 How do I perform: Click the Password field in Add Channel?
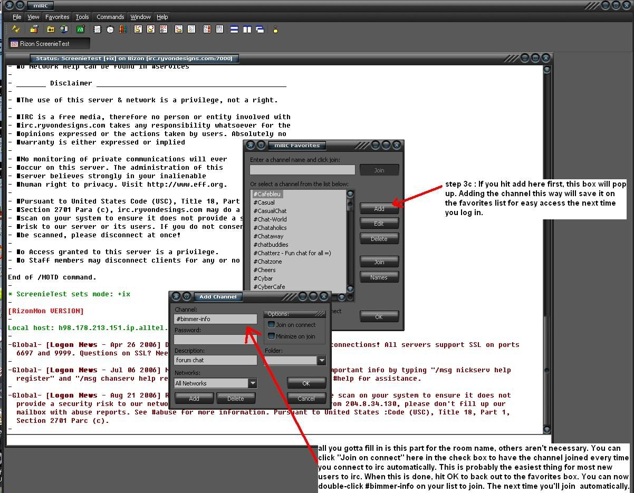click(216, 340)
